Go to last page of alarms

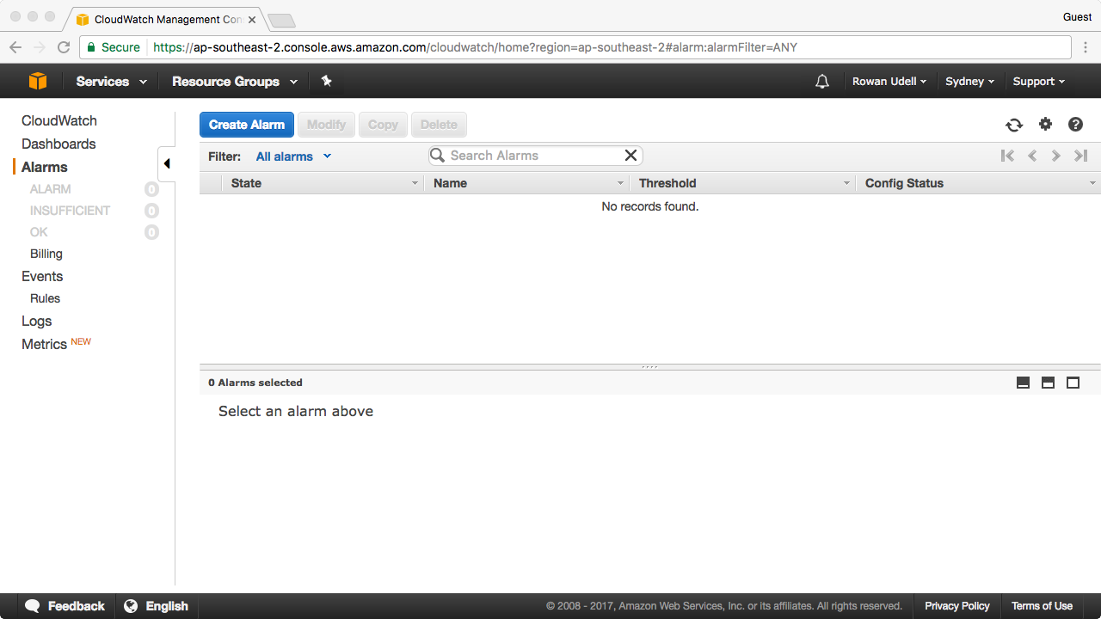(1081, 156)
